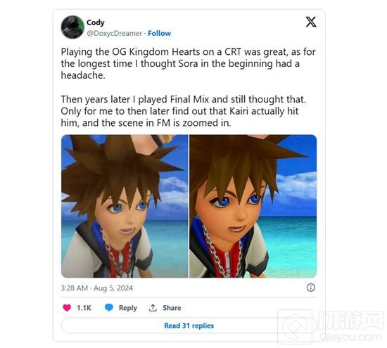This screenshot has width=387, height=348.
Task: Follow the DoxycDreamer account
Action: [159, 33]
